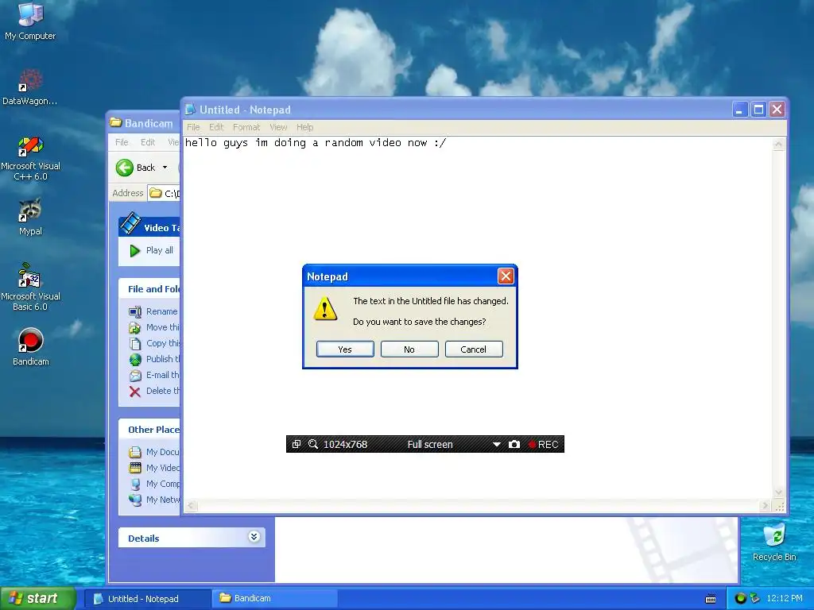This screenshot has height=610, width=814.
Task: Click the Play all link
Action: 151,250
